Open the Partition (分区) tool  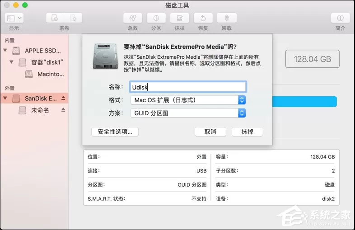coord(156,18)
